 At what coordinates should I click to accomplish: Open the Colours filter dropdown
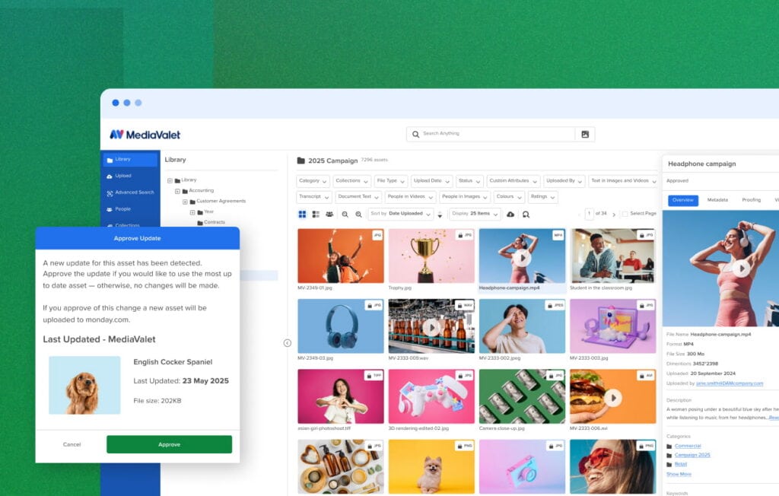tap(509, 197)
